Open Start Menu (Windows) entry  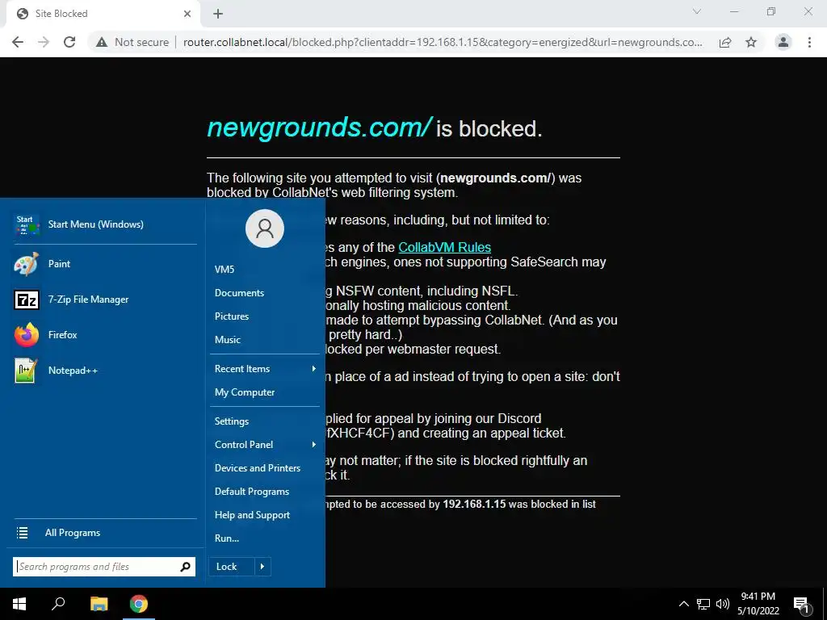[106, 224]
